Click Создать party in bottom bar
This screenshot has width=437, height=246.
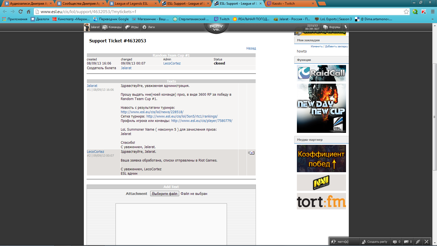[374, 242]
